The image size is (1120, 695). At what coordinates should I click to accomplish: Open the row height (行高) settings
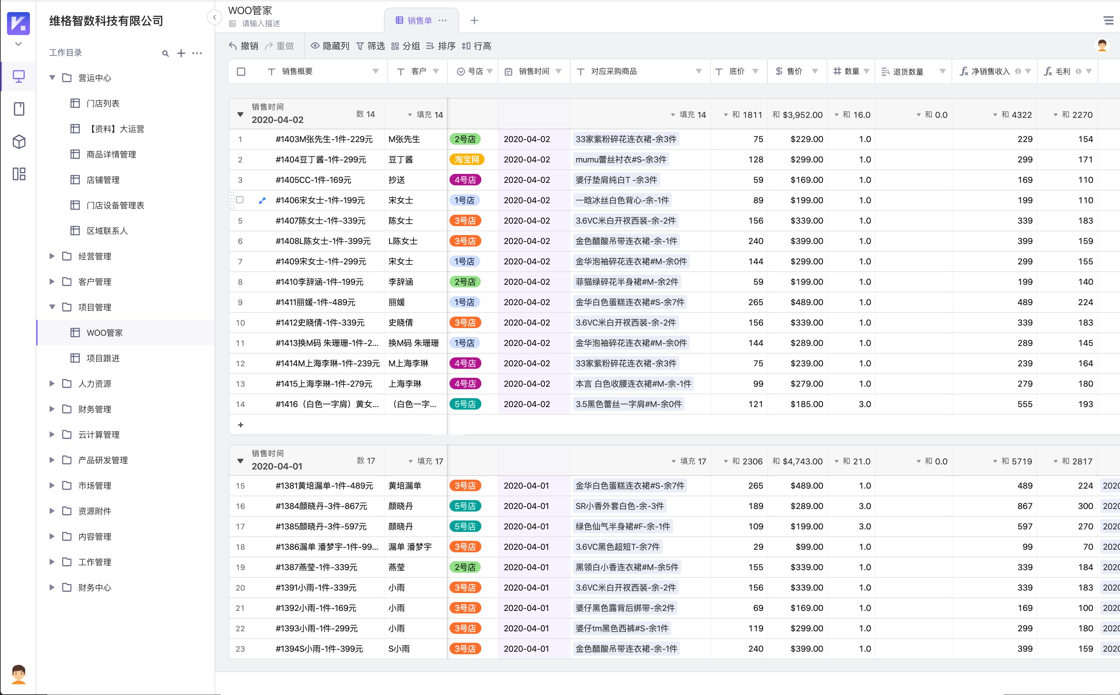pos(478,46)
